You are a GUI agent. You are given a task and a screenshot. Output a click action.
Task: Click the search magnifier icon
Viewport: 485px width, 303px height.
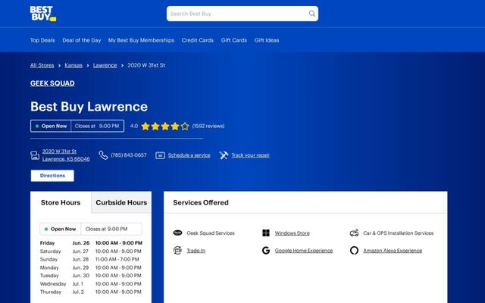coord(311,14)
